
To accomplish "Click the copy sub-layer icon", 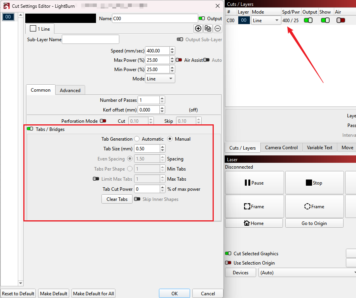I will pos(208,28).
